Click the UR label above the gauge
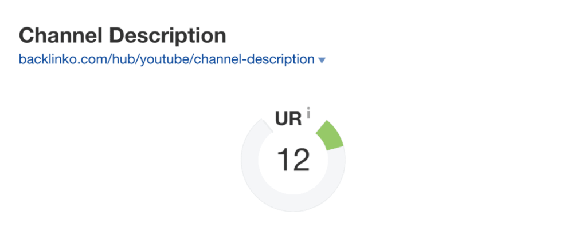Image resolution: width=587 pixels, height=231 pixels. point(288,120)
